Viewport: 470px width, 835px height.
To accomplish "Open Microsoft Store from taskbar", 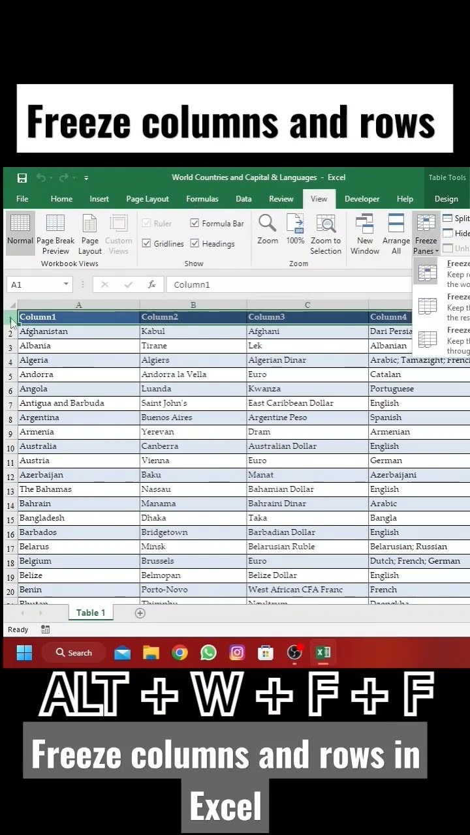I will (x=266, y=652).
